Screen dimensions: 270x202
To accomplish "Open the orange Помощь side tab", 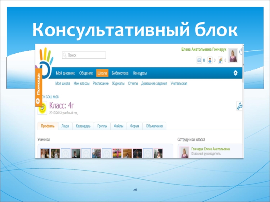I will (38, 87).
